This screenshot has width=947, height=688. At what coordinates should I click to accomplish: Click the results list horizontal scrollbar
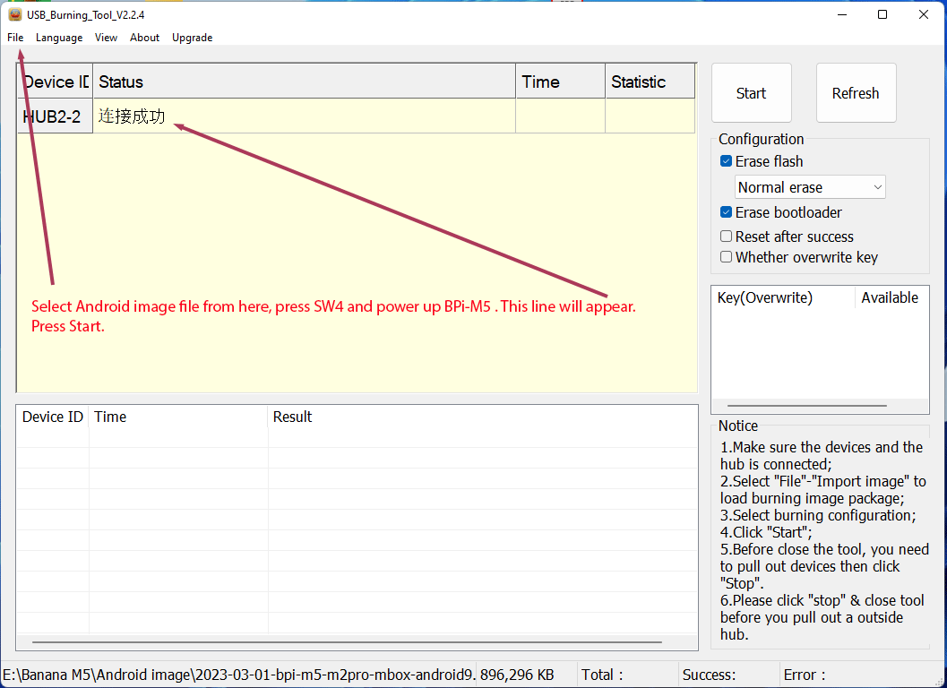click(x=348, y=641)
